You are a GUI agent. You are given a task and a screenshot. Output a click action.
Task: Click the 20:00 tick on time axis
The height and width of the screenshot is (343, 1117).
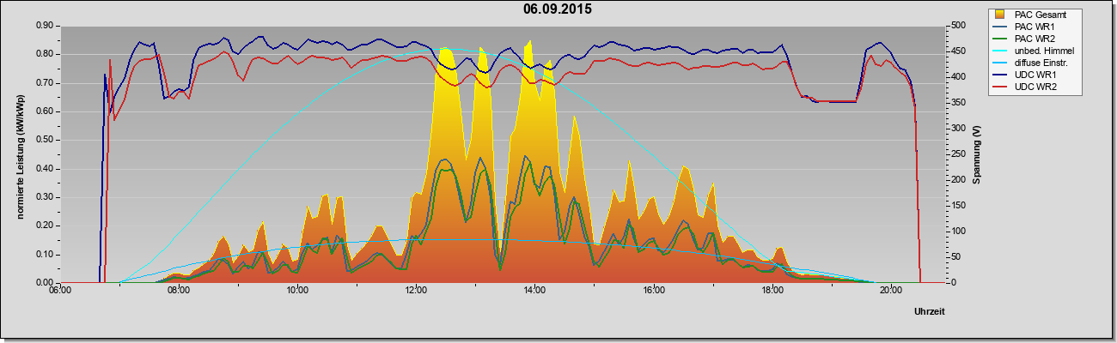click(890, 290)
